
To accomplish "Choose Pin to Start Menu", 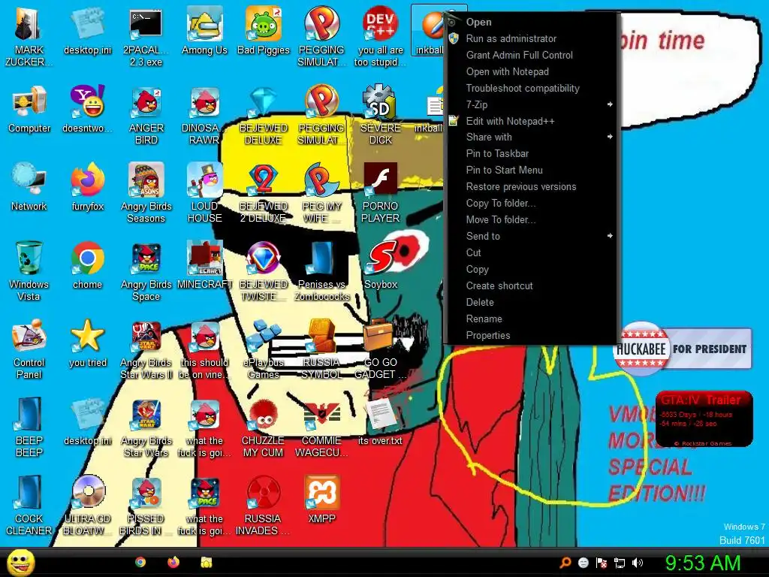I will click(531, 171).
